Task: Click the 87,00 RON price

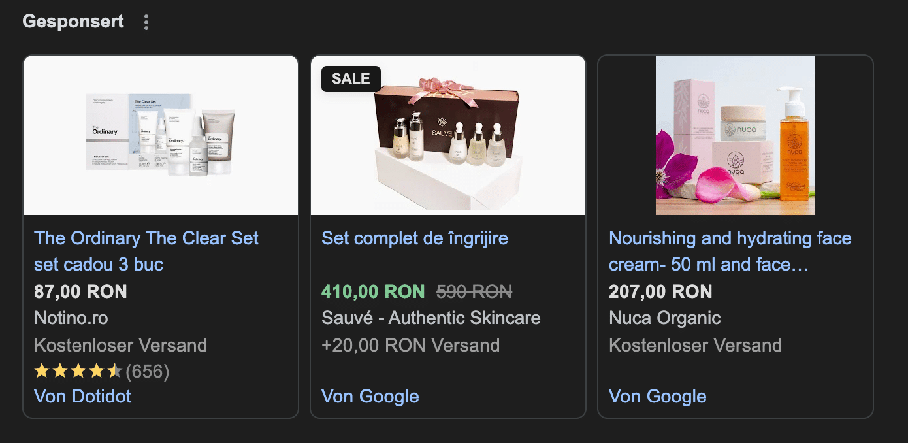Action: (x=80, y=291)
